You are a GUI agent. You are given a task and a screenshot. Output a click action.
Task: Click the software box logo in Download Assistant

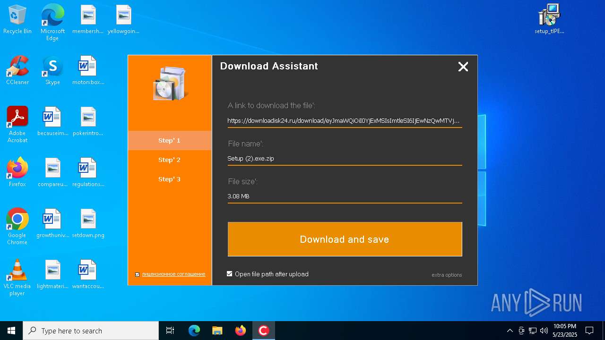coord(170,83)
